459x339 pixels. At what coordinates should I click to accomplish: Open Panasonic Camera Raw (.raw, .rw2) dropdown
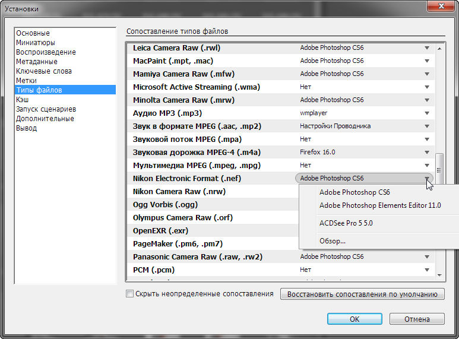click(x=427, y=256)
